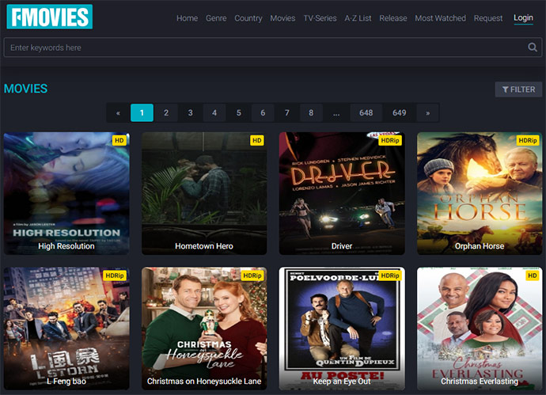The height and width of the screenshot is (395, 546).
Task: Go to Home in navigation
Action: click(187, 18)
